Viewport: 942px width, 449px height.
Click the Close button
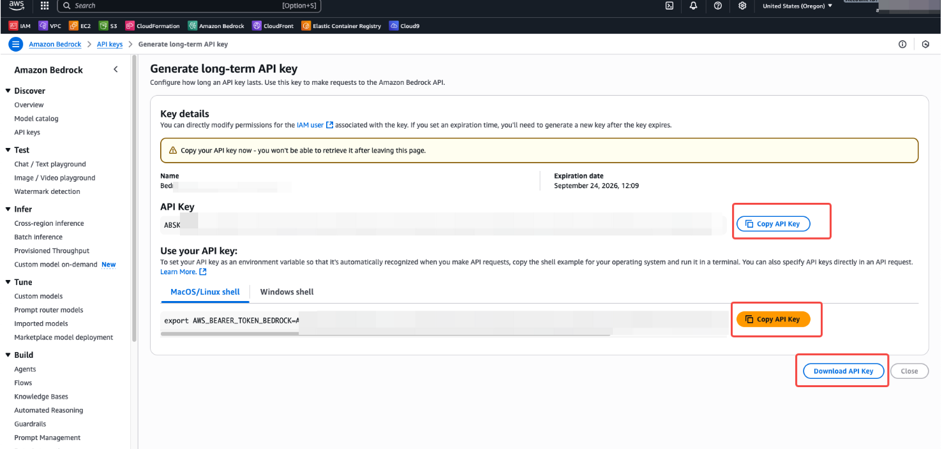909,371
